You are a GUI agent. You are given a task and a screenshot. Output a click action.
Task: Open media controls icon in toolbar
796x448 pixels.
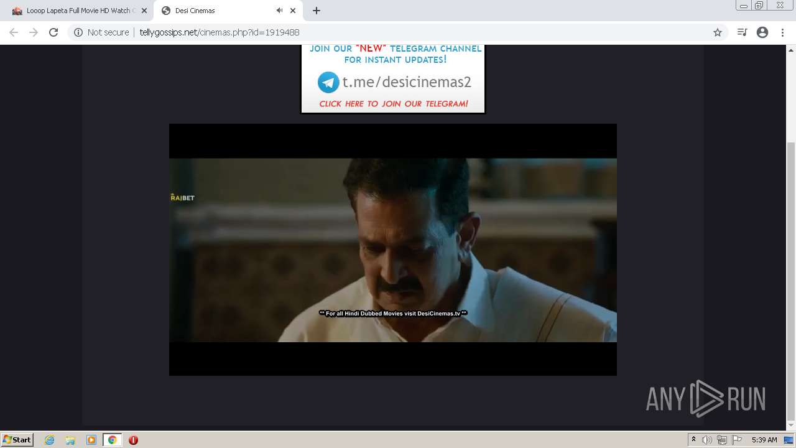pos(742,32)
